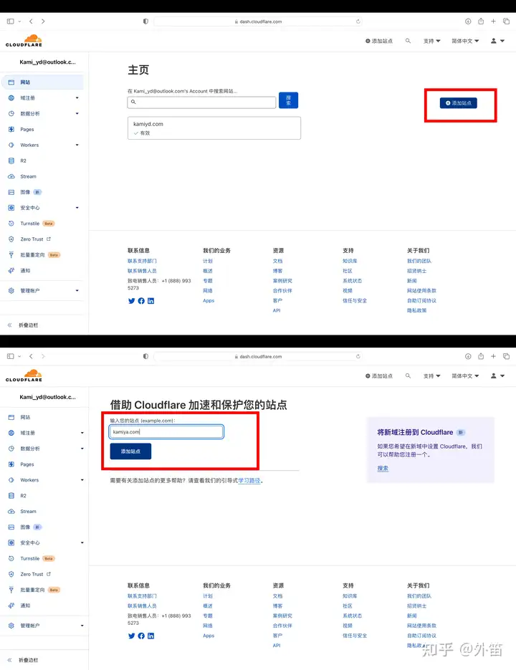The width and height of the screenshot is (516, 670).
Task: Click share icon in upper browser toolbar
Action: (481, 21)
